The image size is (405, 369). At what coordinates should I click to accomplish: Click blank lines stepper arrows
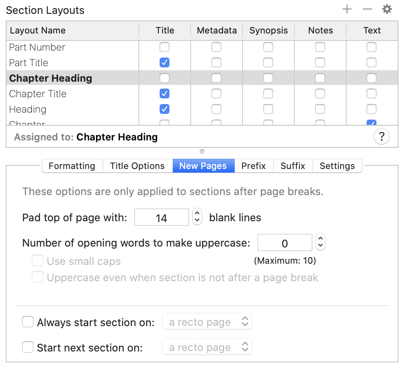197,217
